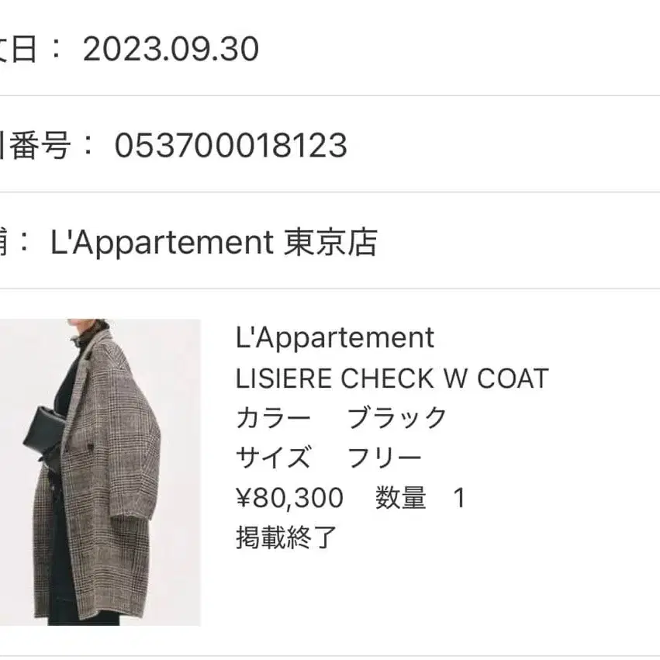The height and width of the screenshot is (660, 660).
Task: Select the order date 2023.09.30
Action: [171, 49]
